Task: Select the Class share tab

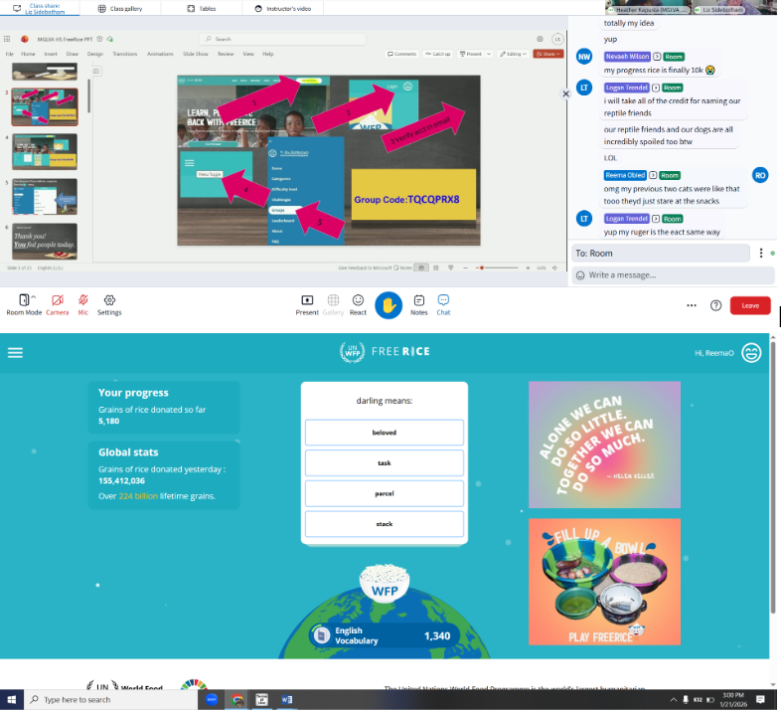Action: (x=40, y=9)
